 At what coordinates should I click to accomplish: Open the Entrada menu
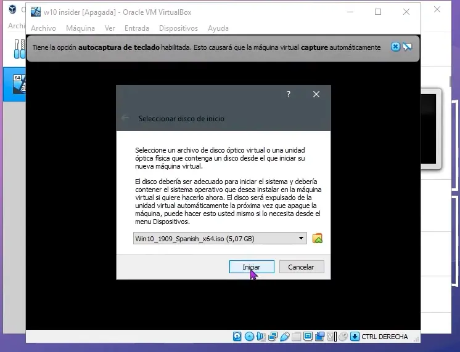(x=137, y=28)
